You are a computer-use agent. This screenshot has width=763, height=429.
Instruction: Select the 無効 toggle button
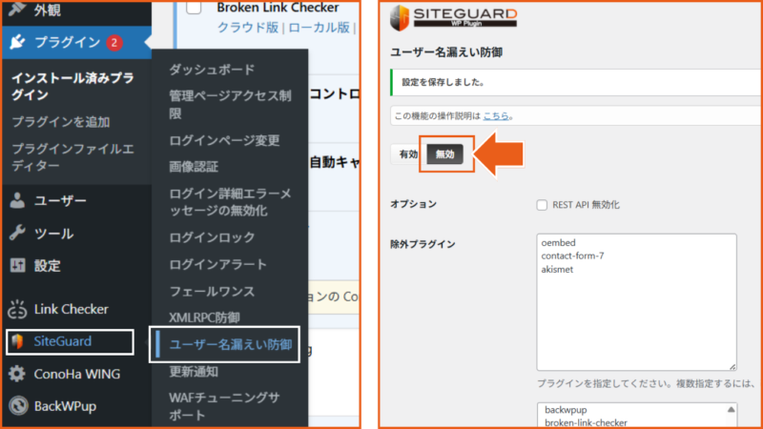point(444,154)
